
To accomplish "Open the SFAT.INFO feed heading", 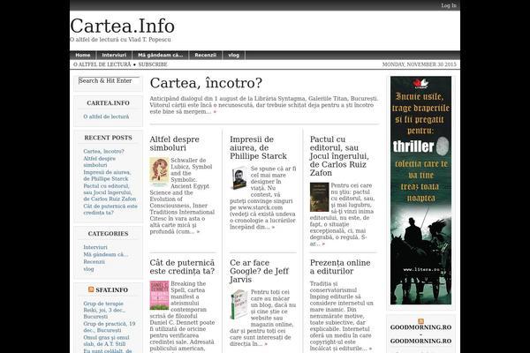I will point(112,290).
